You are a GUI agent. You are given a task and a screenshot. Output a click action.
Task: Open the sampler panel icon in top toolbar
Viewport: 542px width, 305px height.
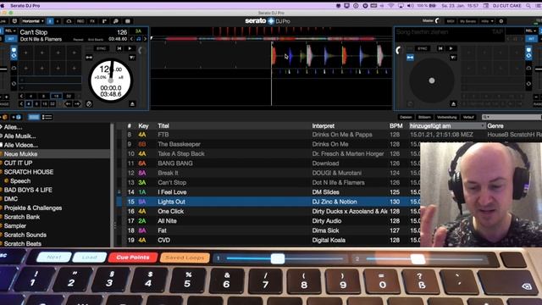click(x=104, y=21)
